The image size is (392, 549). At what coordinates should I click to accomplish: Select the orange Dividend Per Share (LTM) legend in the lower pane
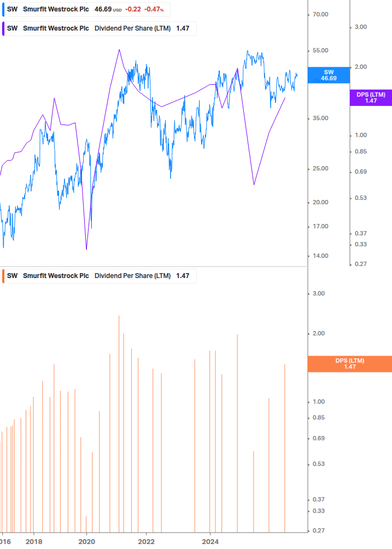coord(99,276)
